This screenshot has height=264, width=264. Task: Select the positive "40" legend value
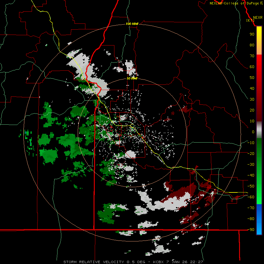252,88
